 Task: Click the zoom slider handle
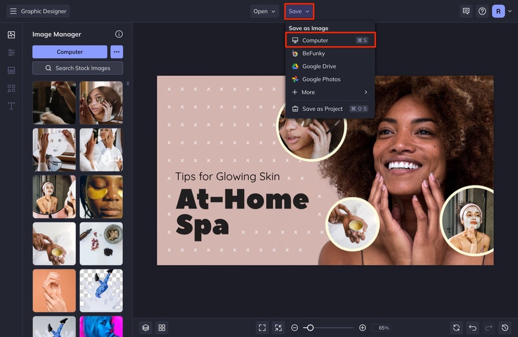click(310, 328)
